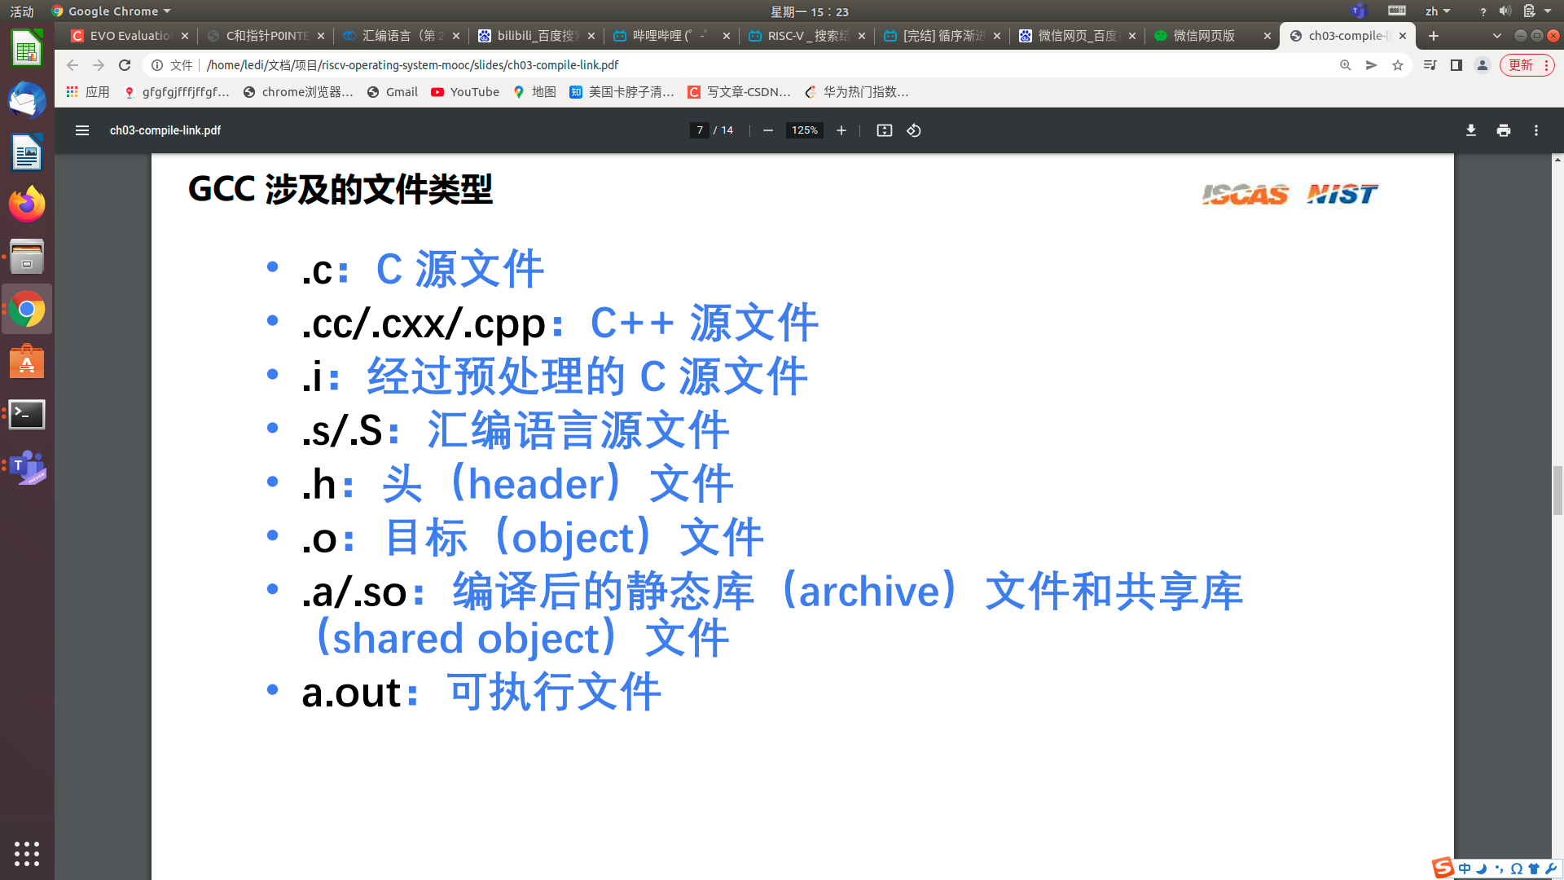Click the 更新 update button

pyautogui.click(x=1521, y=65)
